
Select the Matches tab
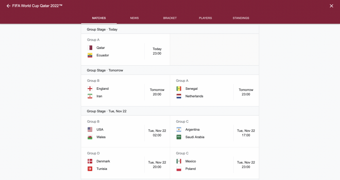tap(99, 18)
